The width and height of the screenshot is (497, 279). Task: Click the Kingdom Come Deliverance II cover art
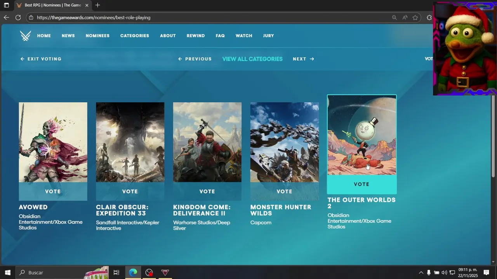click(207, 142)
